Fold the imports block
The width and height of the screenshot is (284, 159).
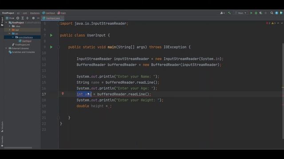(x=59, y=23)
